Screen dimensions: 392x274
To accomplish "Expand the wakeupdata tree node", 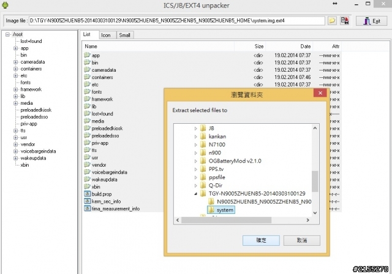I will pos(16,158).
